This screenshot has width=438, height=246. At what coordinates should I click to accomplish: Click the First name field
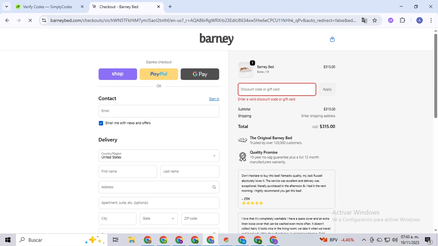tap(128, 171)
